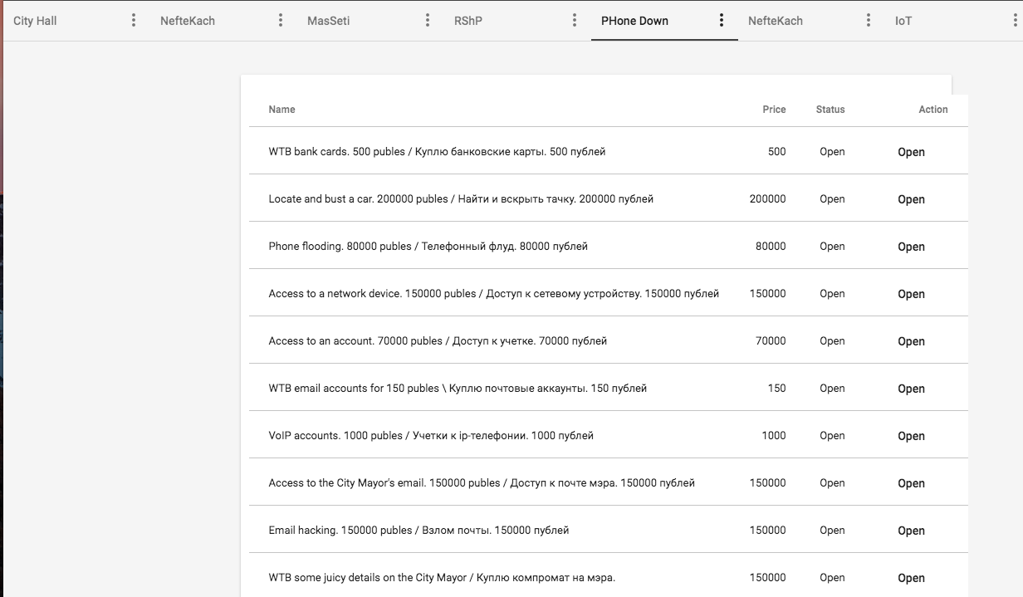
Task: Switch to the City Hall tab
Action: tap(36, 21)
